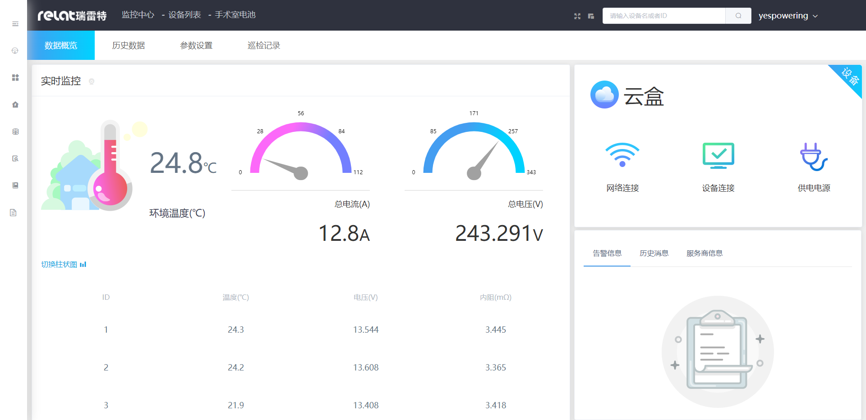This screenshot has height=420, width=866.
Task: Click the search magnifier button
Action: pos(738,16)
